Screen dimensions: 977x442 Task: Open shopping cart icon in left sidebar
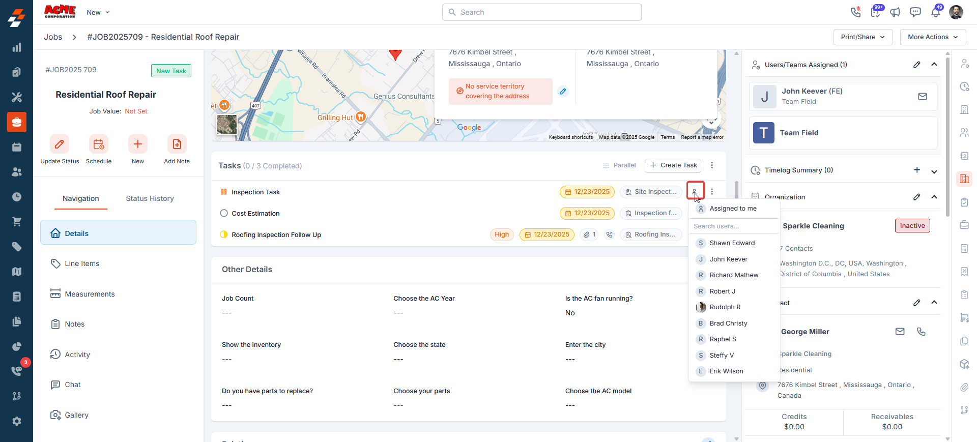tap(17, 222)
